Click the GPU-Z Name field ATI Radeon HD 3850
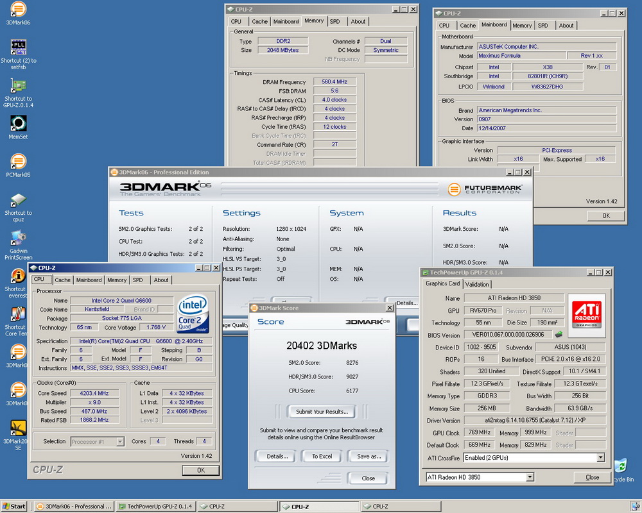Viewport: 642px width, 513px height. point(514,298)
